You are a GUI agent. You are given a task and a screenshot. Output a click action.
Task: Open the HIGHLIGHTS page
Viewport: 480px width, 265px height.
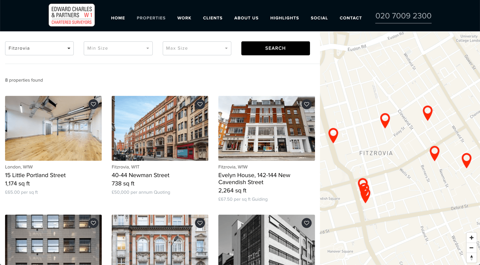pos(285,18)
